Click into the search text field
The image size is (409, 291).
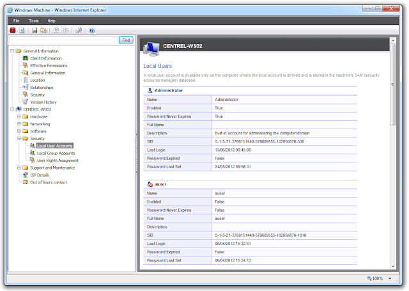(x=63, y=40)
